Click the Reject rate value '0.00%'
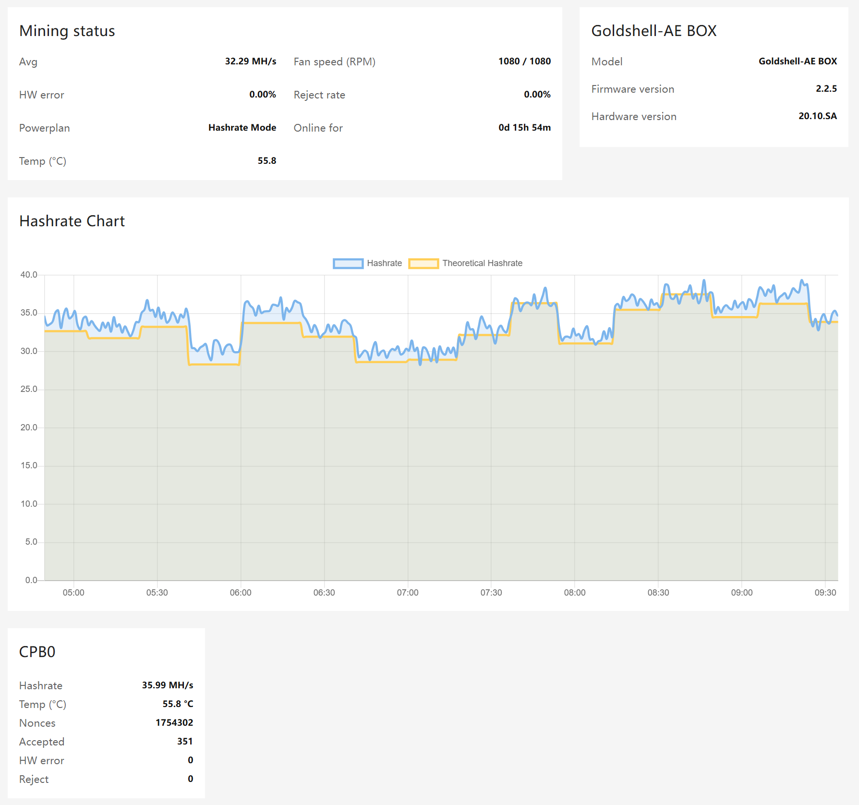Image resolution: width=859 pixels, height=805 pixels. coord(537,95)
